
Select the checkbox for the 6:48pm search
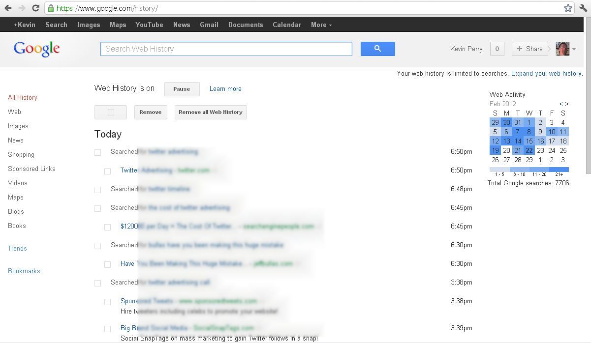(x=97, y=190)
